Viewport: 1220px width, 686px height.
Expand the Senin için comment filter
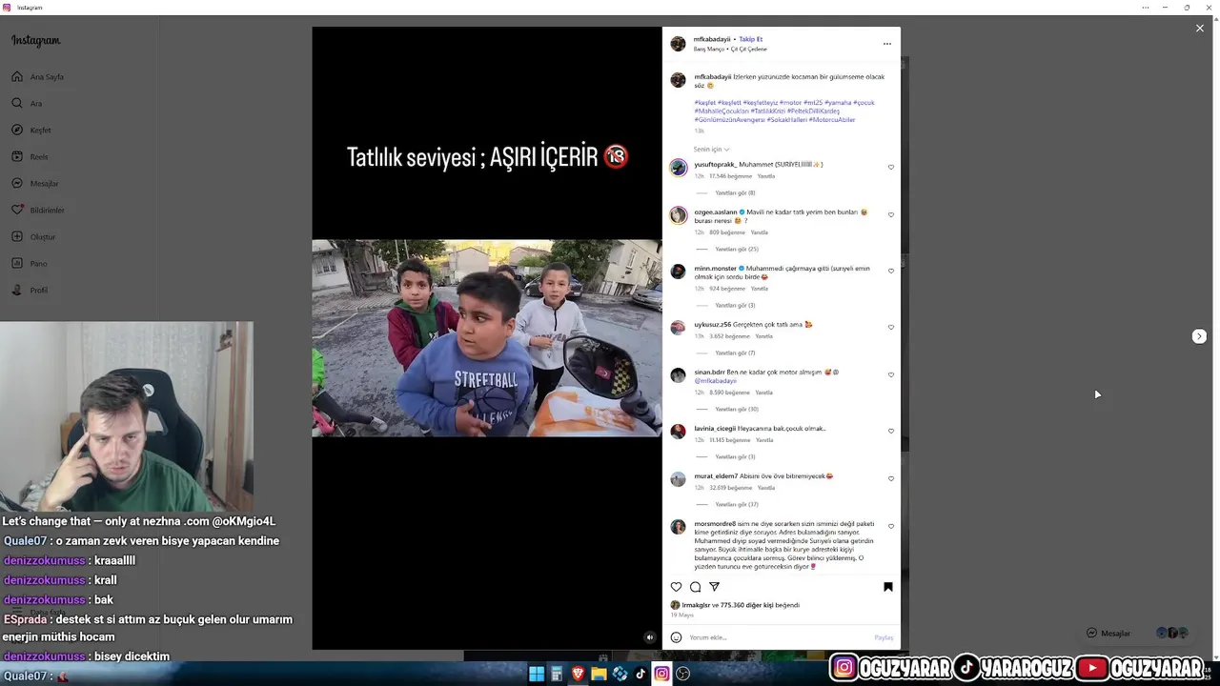click(x=711, y=150)
